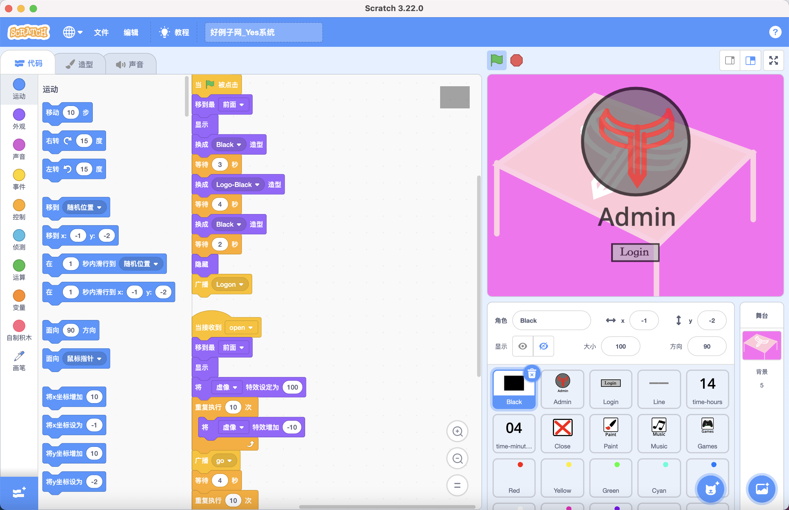Select the 事件 events category
Image resolution: width=789 pixels, height=510 pixels.
point(19,180)
